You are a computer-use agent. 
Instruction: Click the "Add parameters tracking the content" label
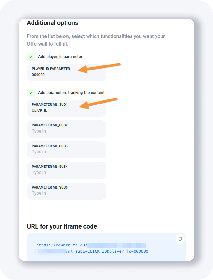[71, 93]
